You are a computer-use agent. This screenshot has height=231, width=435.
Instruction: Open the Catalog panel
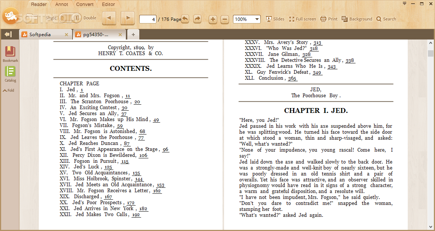[x=10, y=74]
